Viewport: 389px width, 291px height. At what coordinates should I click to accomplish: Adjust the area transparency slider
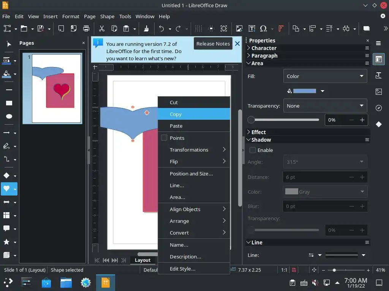point(283,120)
